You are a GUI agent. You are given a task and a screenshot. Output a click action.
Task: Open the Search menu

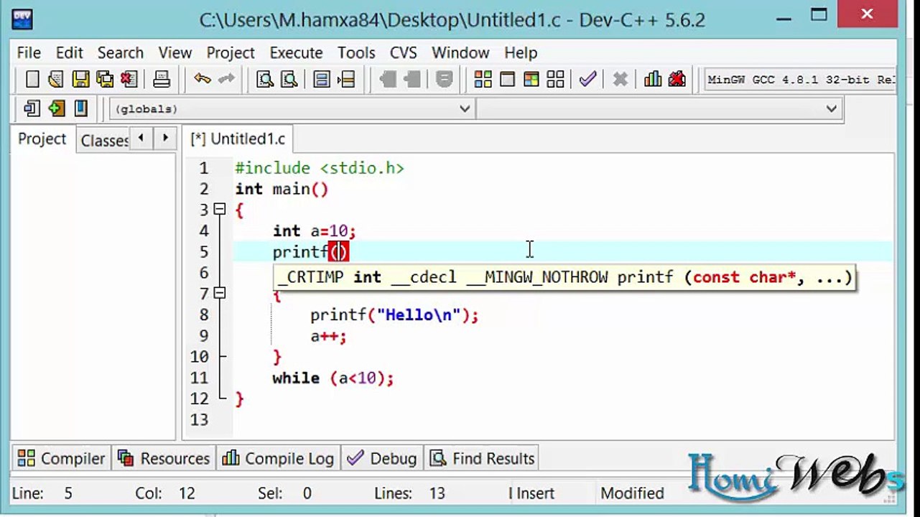coord(121,53)
